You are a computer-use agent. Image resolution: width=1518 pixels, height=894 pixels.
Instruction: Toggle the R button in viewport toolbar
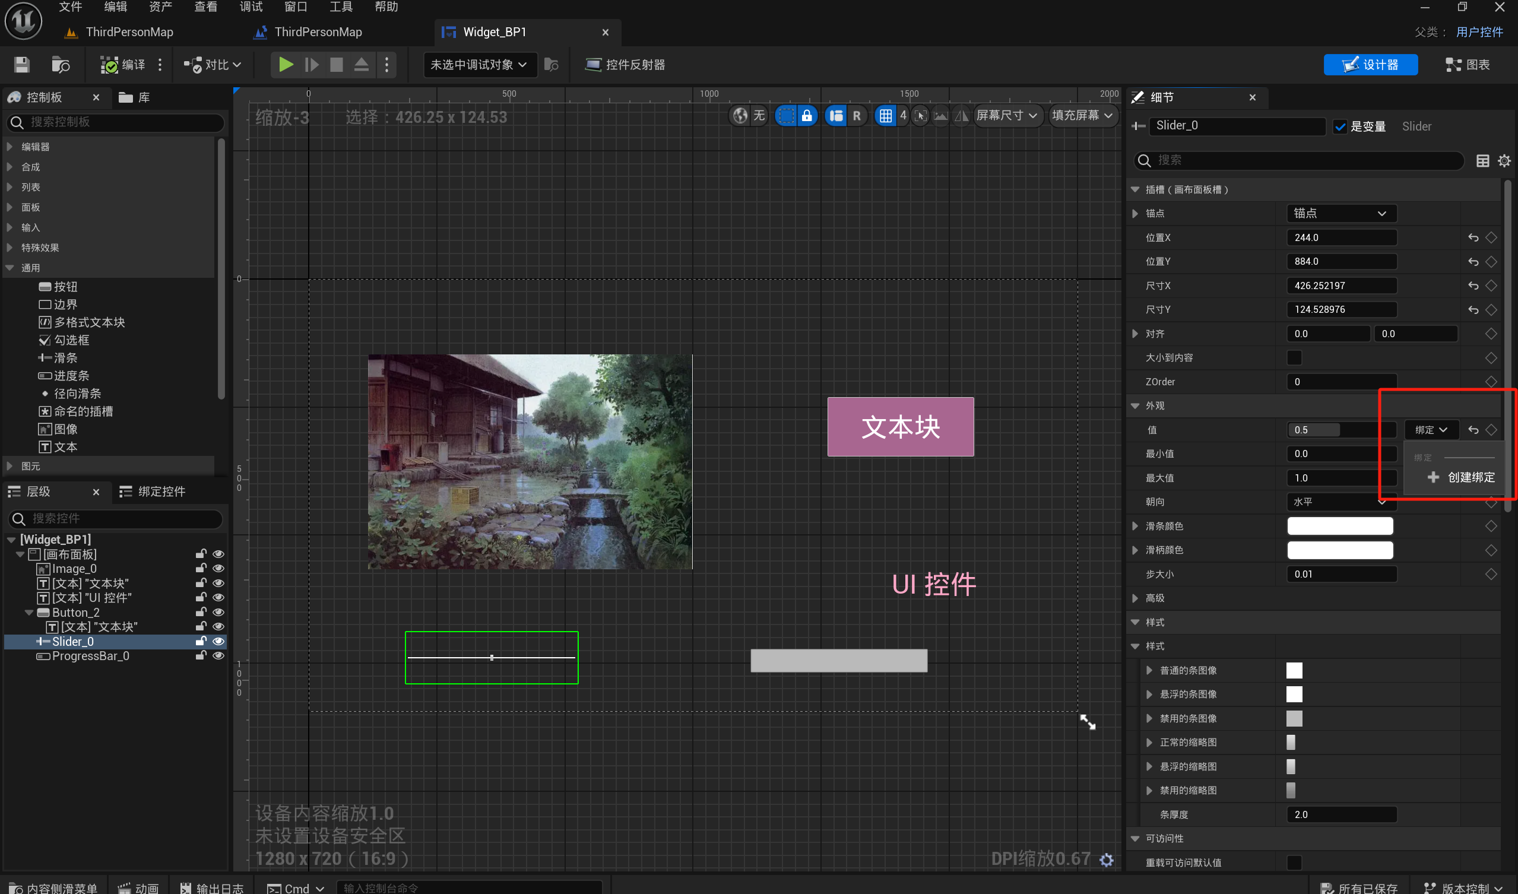857,115
